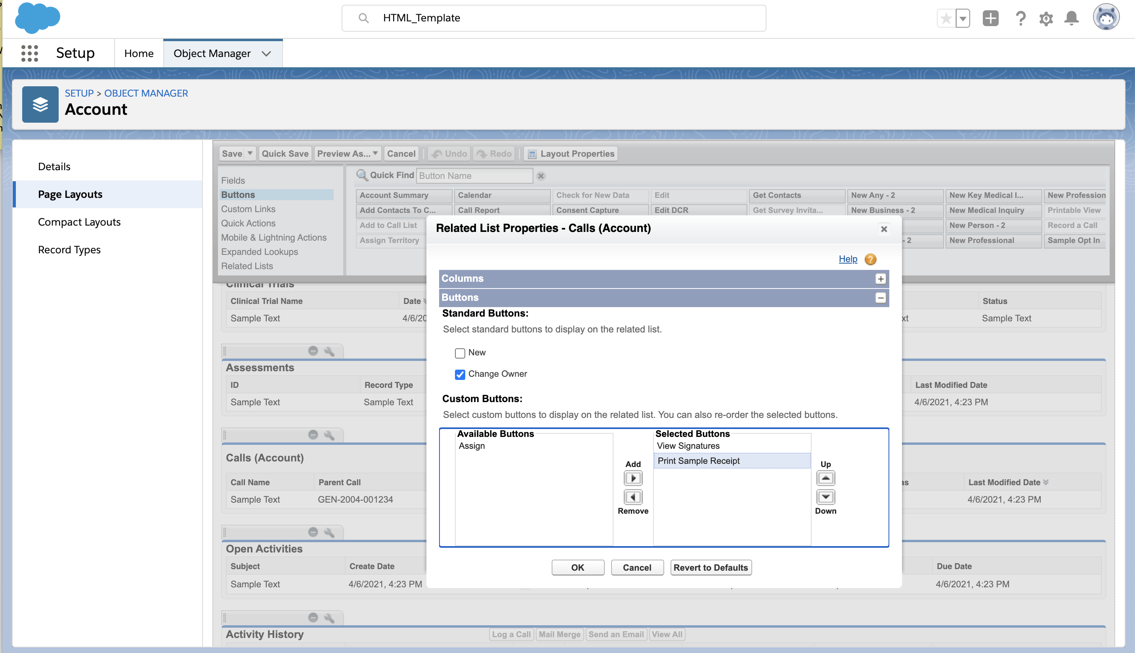The height and width of the screenshot is (653, 1135).
Task: Expand the Columns section
Action: tap(881, 279)
